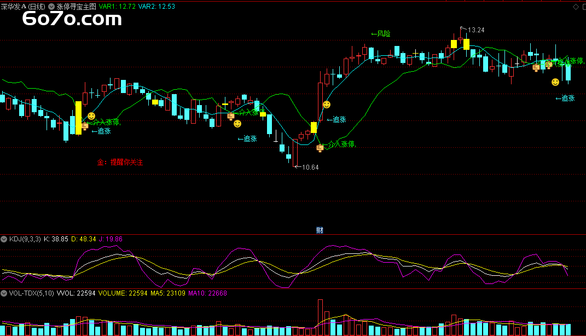Click the smiley beside the tall red candle
Viewport: 586px width, 336px height.
[327, 105]
